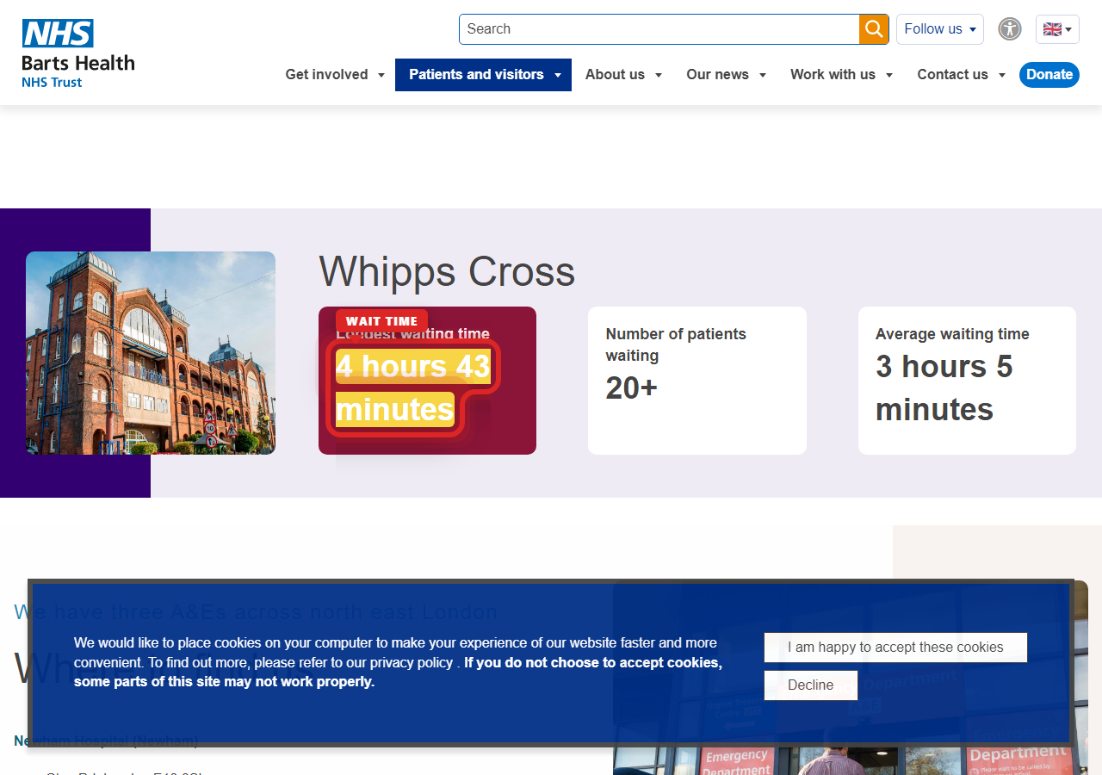Click the dropdown arrow beside Contact us
1102x775 pixels.
[x=1002, y=76]
